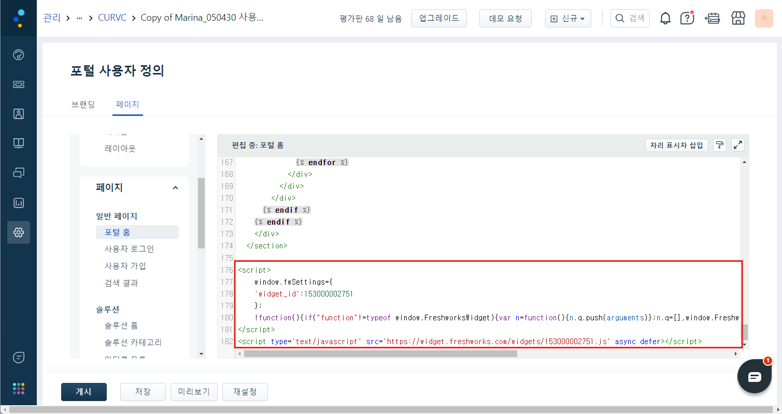Viewport: 782px width, 414px height.
Task: Click the code editor vertical scrollbar thumb
Action: point(745,332)
